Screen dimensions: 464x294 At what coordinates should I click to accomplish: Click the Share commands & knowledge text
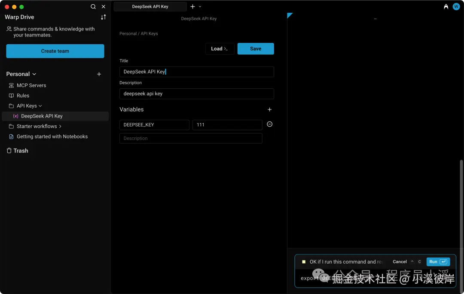coord(54,32)
